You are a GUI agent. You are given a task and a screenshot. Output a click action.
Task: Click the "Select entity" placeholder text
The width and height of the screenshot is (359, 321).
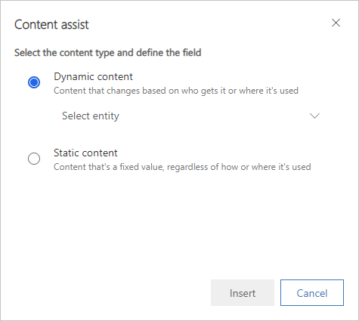pyautogui.click(x=91, y=116)
